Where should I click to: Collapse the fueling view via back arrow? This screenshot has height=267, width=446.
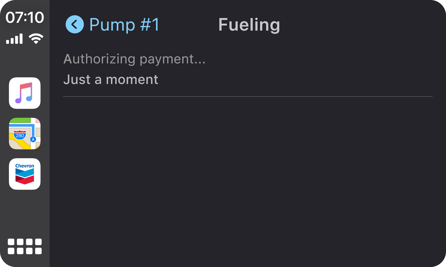[x=74, y=24]
